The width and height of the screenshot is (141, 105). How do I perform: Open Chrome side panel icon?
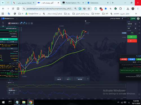[x=18, y=9]
